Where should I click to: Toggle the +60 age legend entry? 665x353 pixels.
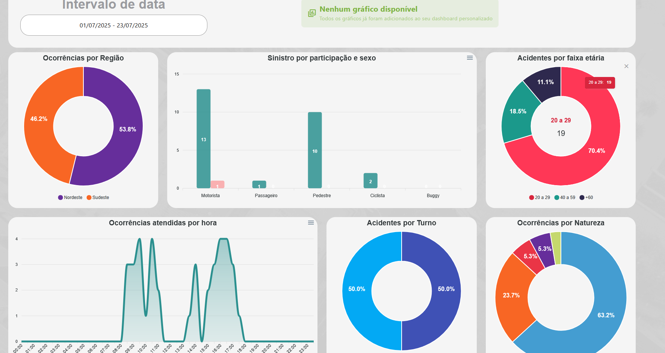click(x=586, y=198)
